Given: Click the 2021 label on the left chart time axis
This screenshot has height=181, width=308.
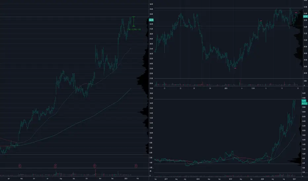Looking at the screenshot, I should [x=126, y=179].
